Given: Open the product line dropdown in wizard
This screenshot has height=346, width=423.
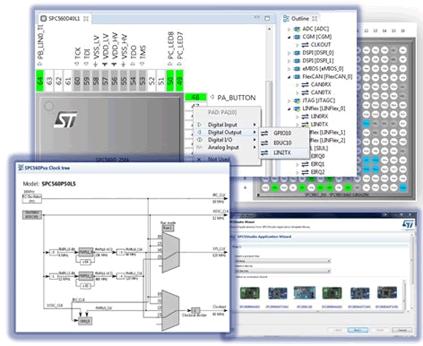Looking at the screenshot, I should (x=283, y=261).
